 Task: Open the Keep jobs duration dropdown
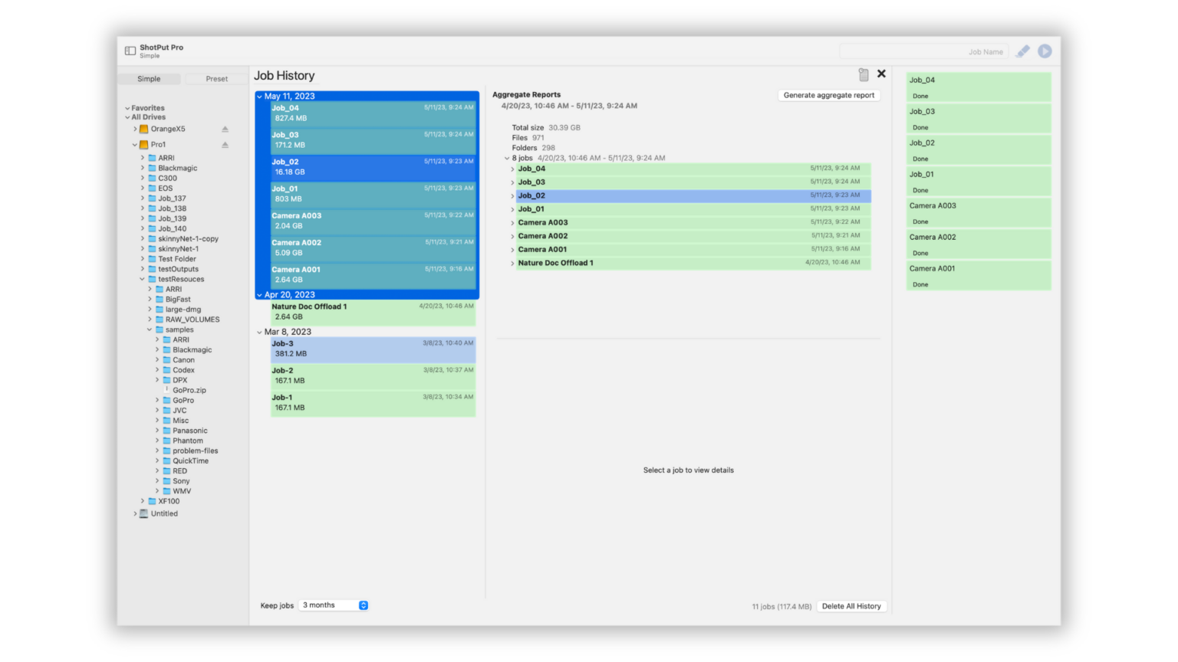coord(332,605)
